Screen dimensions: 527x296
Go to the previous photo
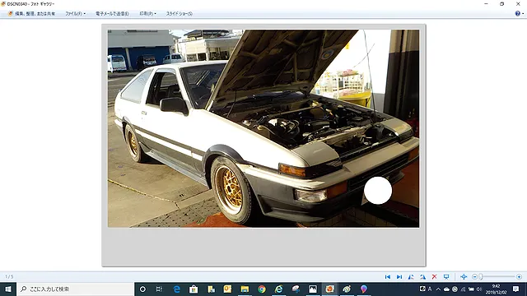tap(388, 277)
